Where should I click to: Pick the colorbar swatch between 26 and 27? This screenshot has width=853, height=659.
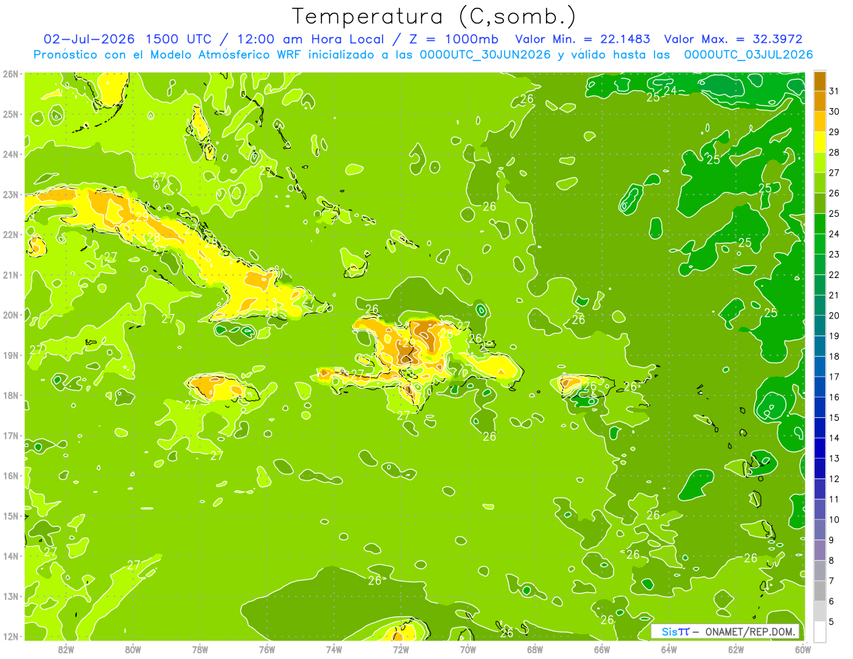[820, 183]
